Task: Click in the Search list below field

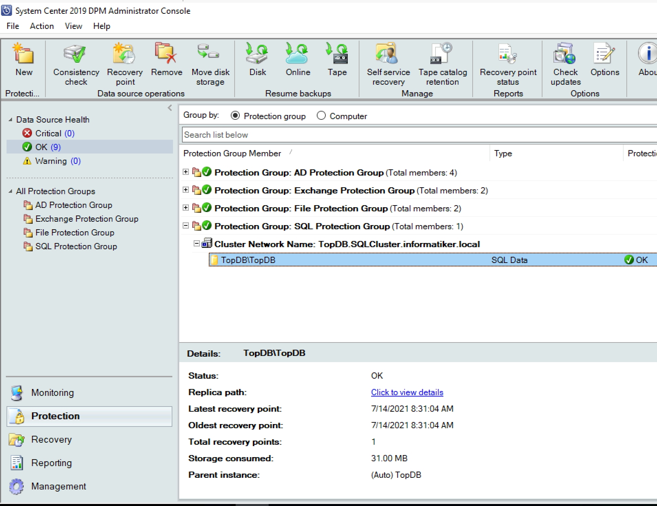Action: [419, 135]
